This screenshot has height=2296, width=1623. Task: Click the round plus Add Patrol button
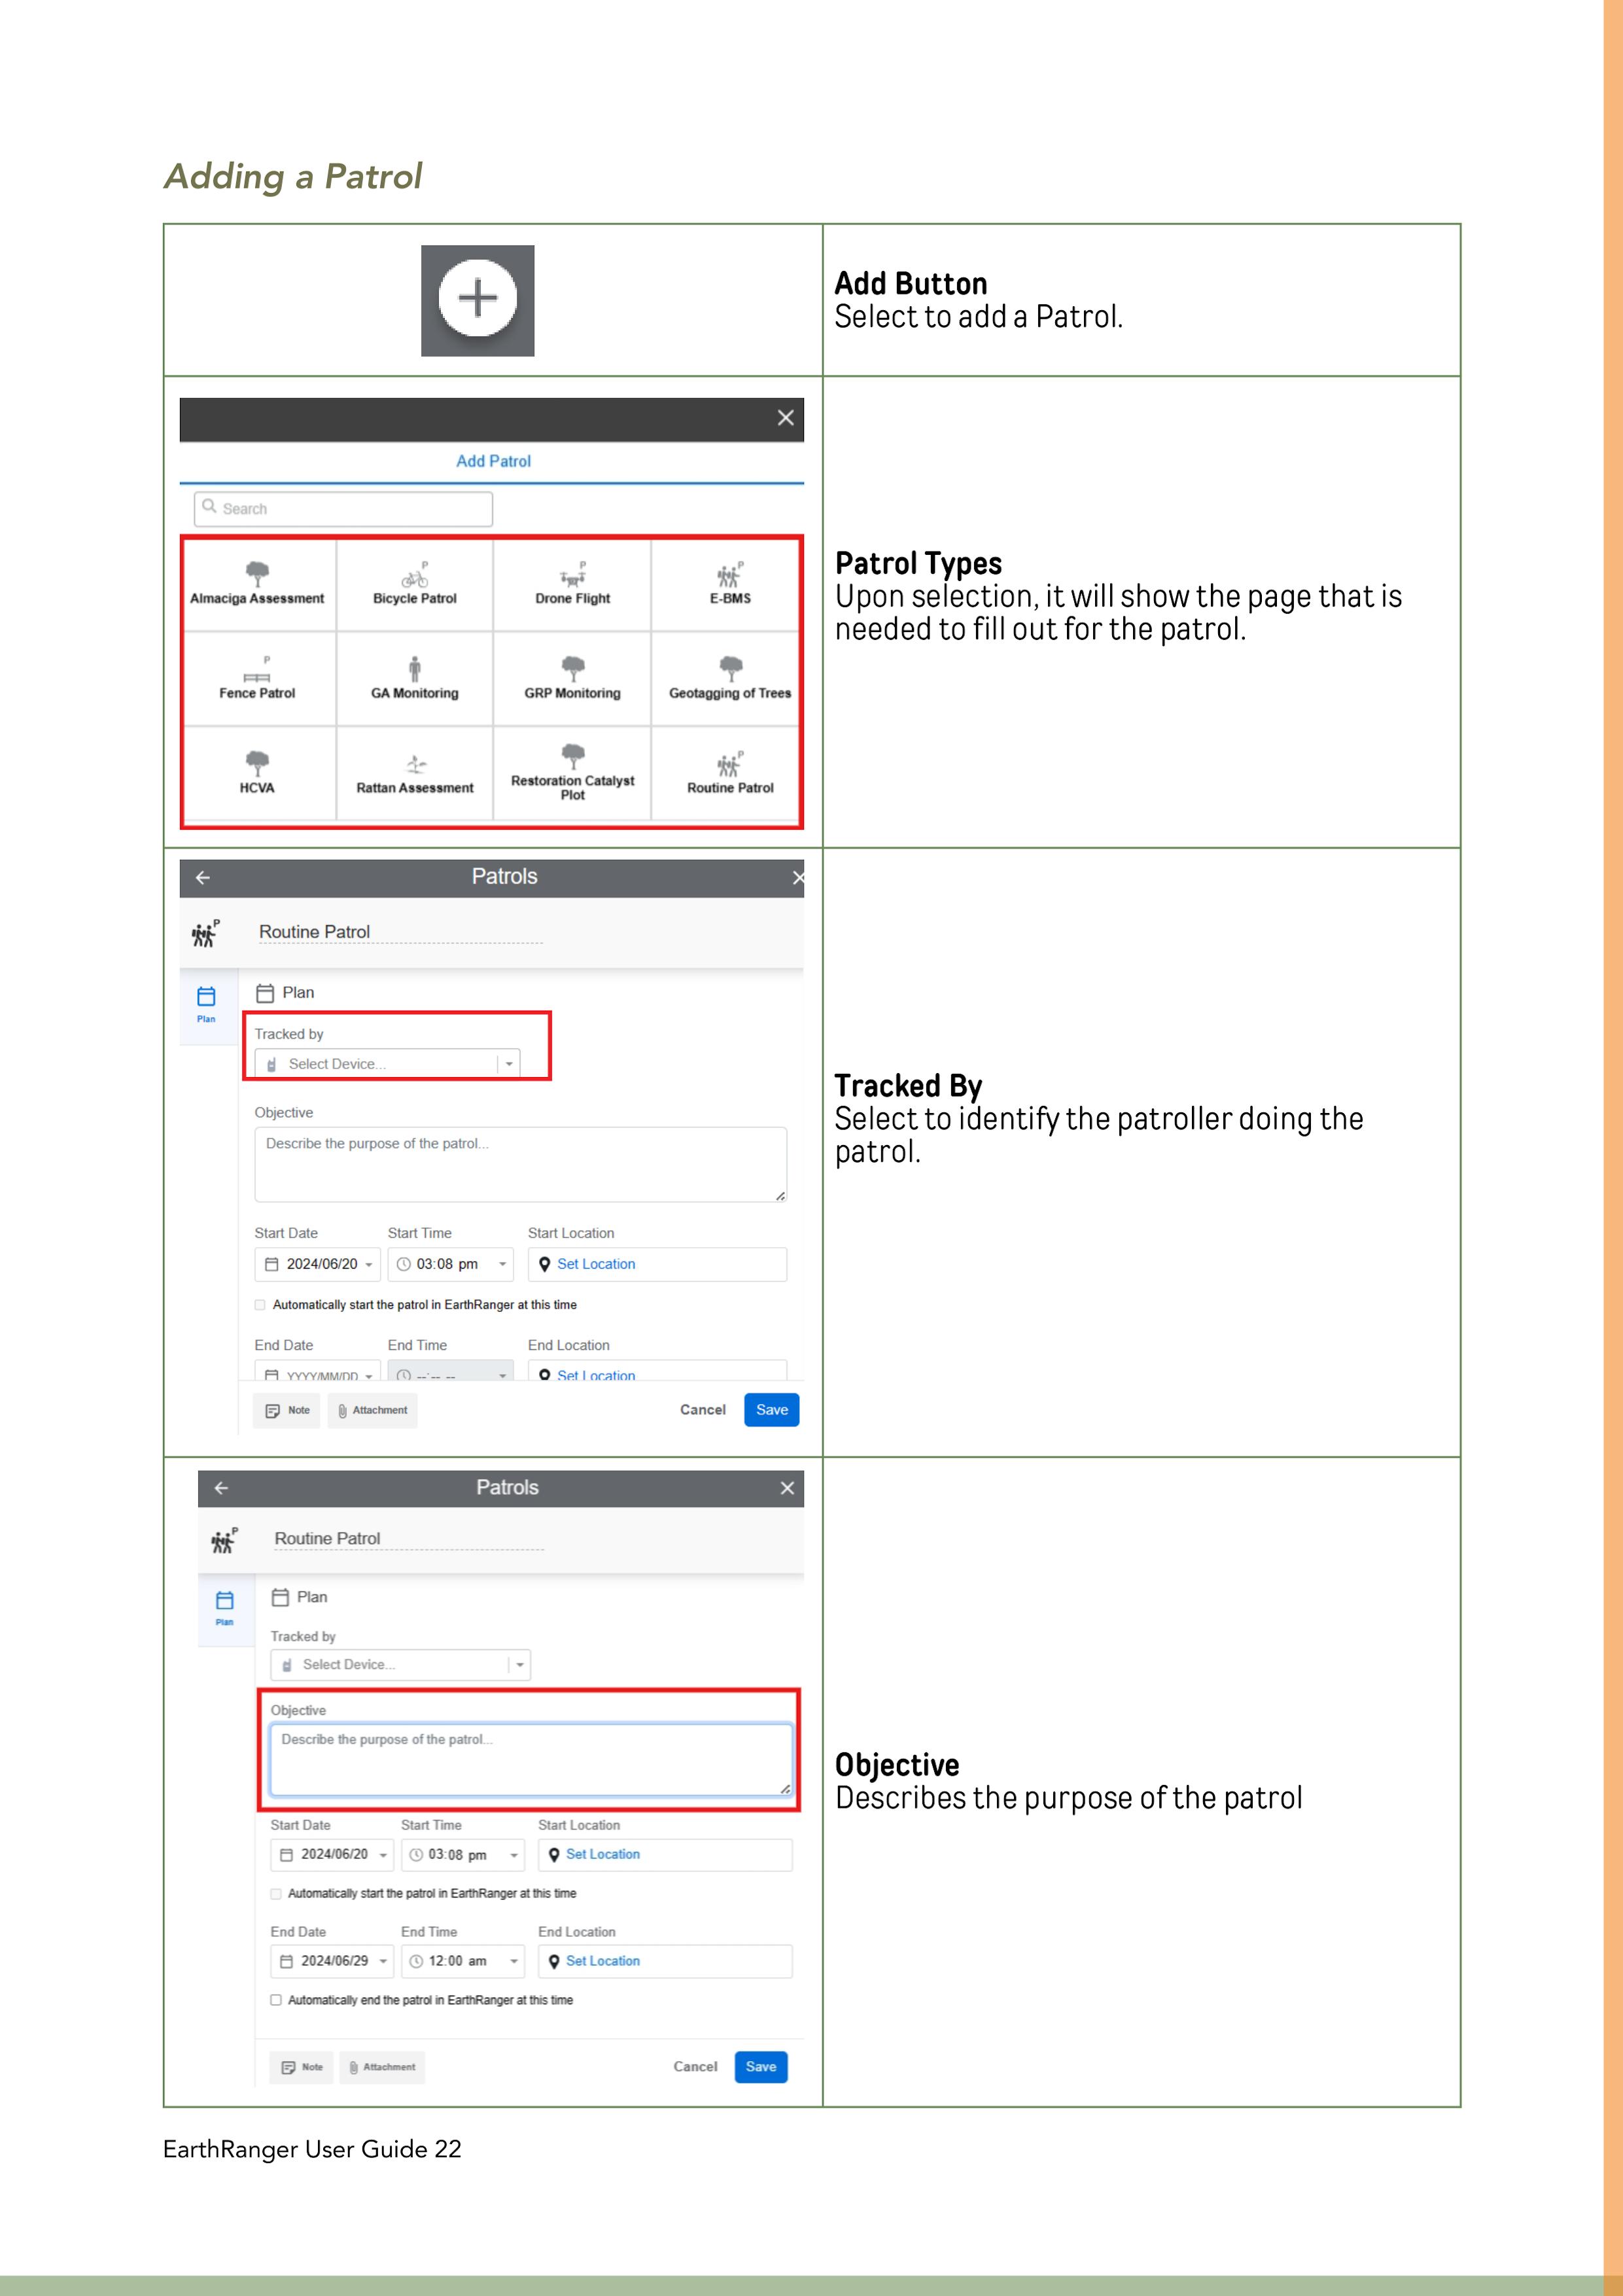pos(477,298)
